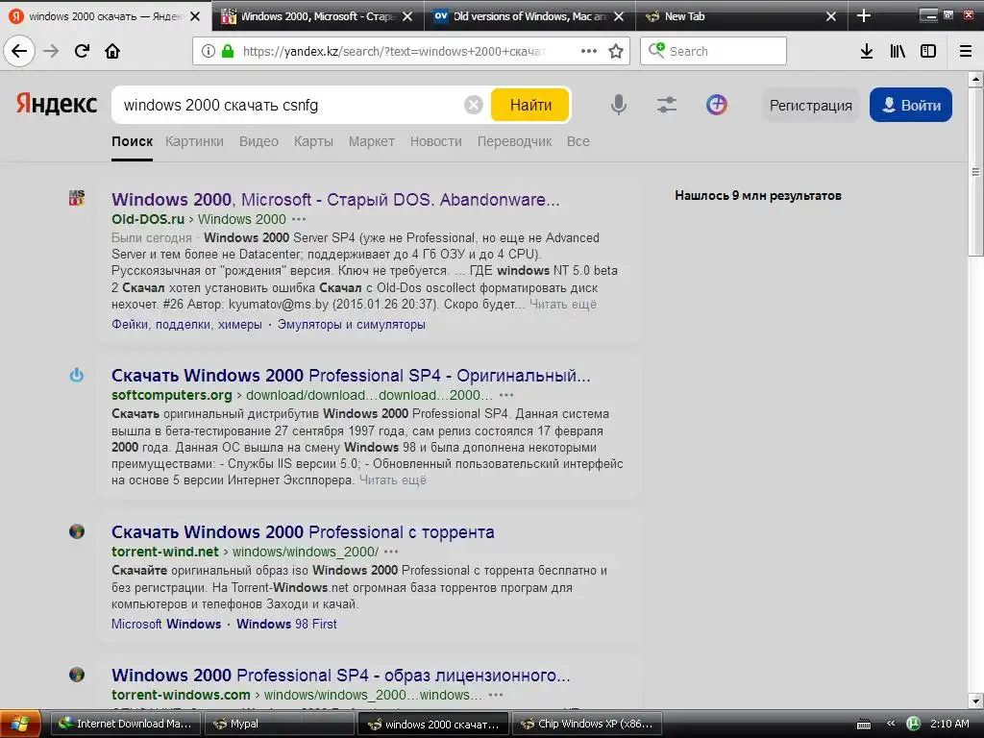984x738 pixels.
Task: Open options dots next to softcomputers.org result
Action: 506,395
